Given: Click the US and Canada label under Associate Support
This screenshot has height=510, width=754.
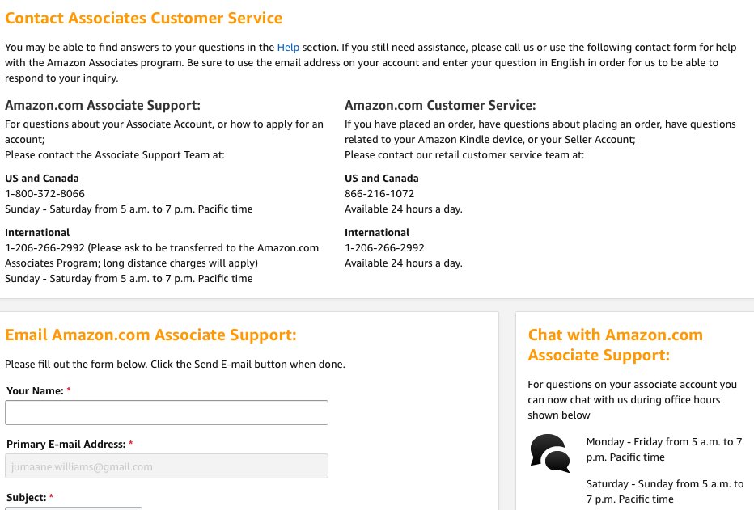Looking at the screenshot, I should tap(41, 178).
